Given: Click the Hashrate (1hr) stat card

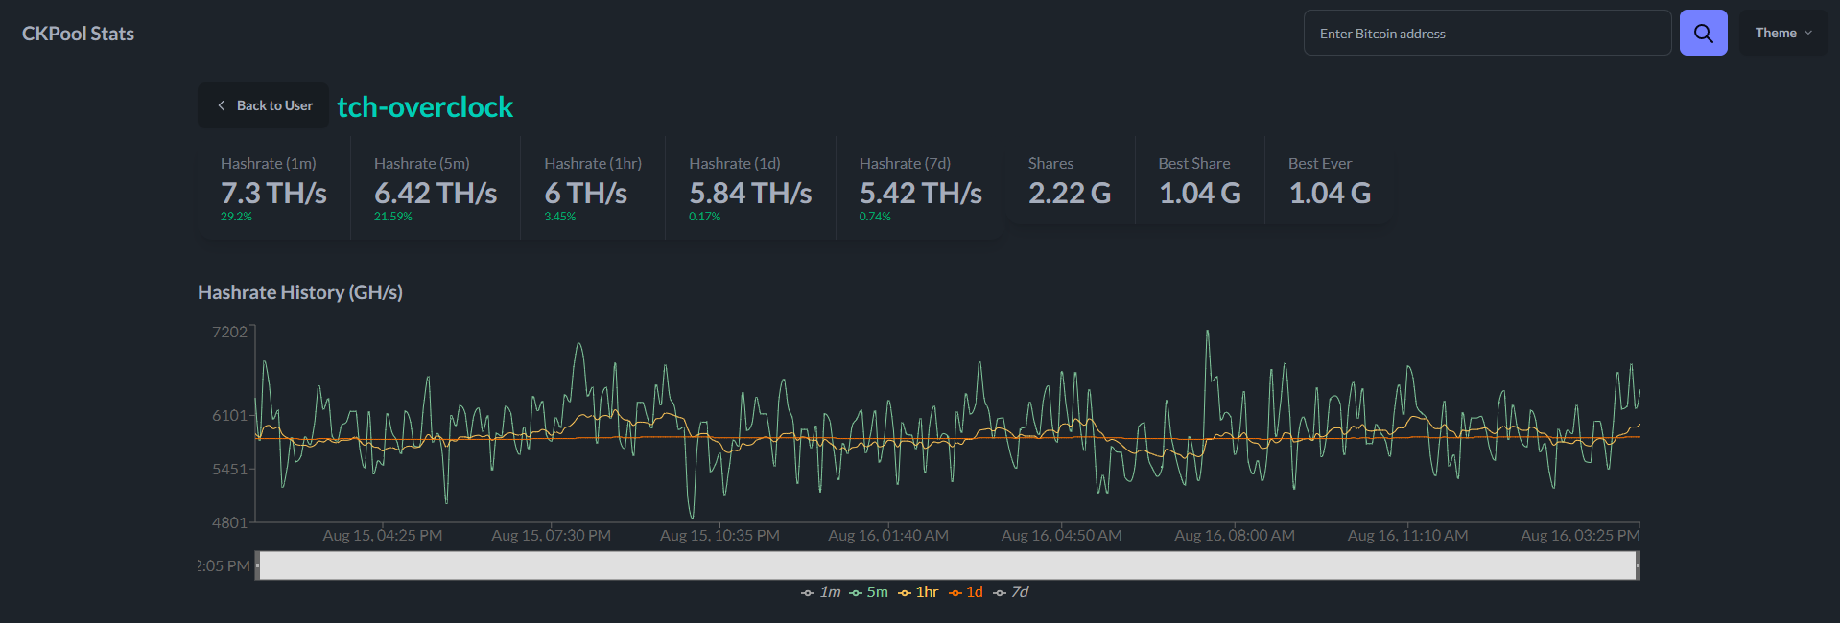Looking at the screenshot, I should (592, 188).
